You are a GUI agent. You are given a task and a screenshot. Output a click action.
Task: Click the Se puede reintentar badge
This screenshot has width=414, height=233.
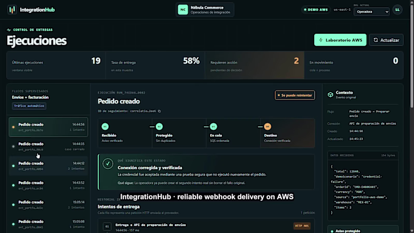coord(294,95)
